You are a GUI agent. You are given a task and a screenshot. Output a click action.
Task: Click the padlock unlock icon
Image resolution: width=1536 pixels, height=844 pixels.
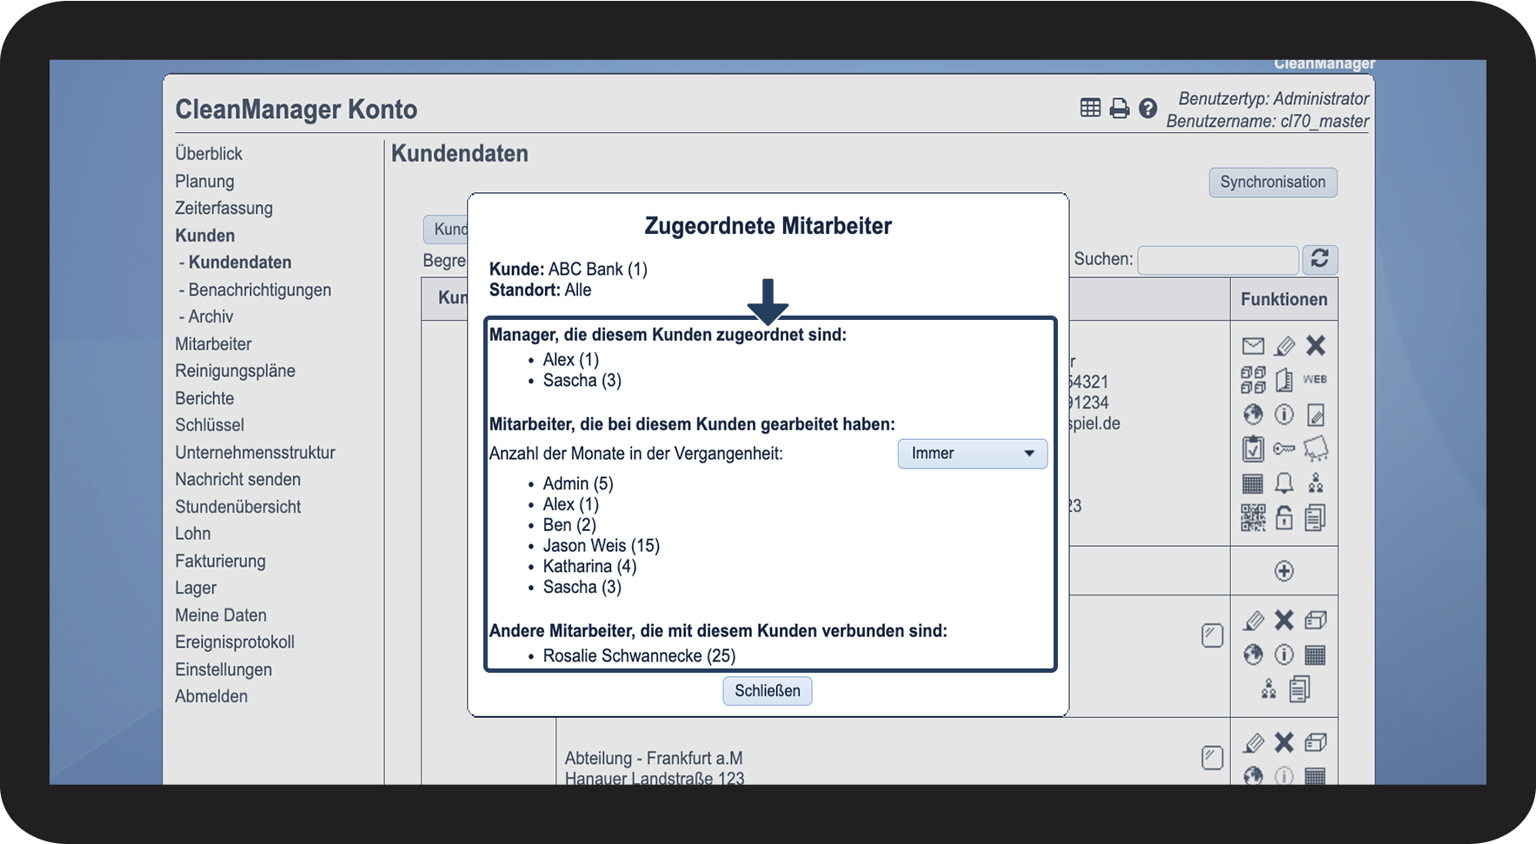click(1284, 518)
